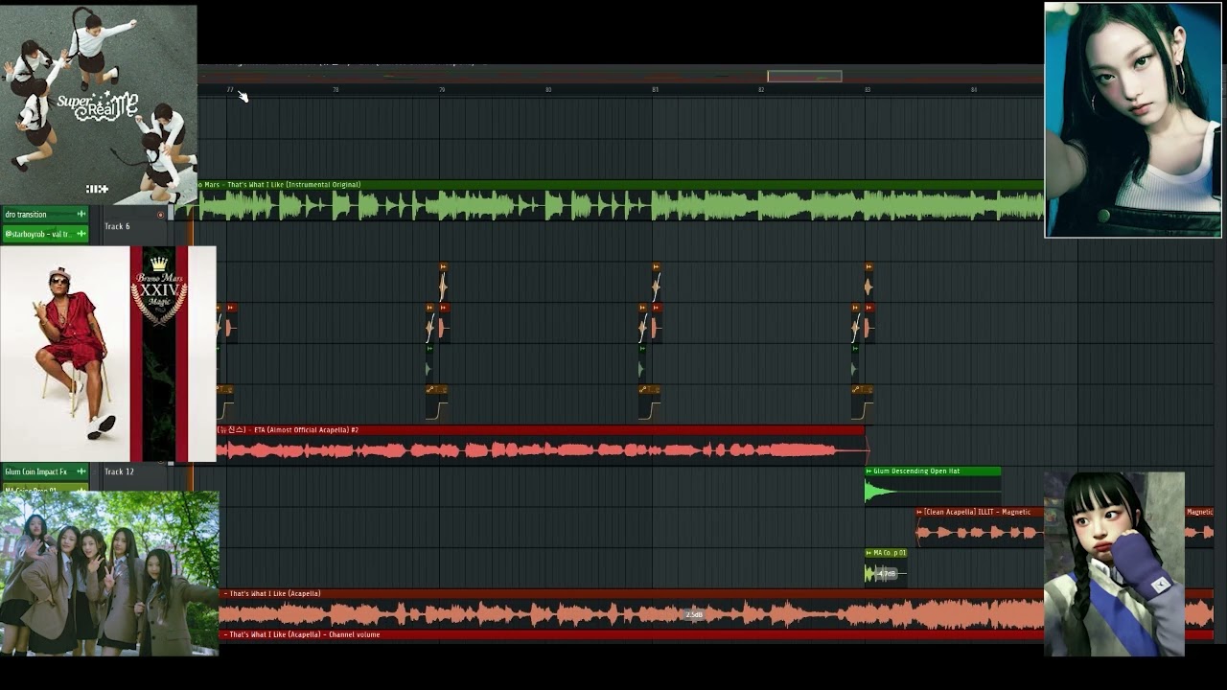Click the Glum Descending Open Hat waveform
The width and height of the screenshot is (1227, 690).
coord(933,492)
